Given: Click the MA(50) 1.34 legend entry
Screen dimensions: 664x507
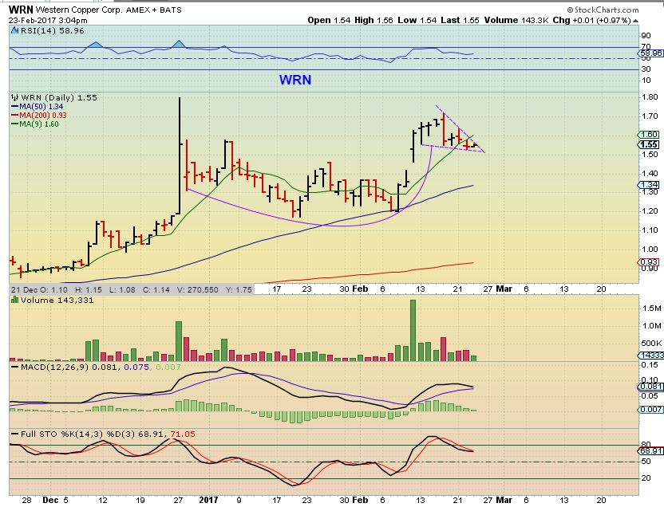Looking at the screenshot, I should coord(38,107).
